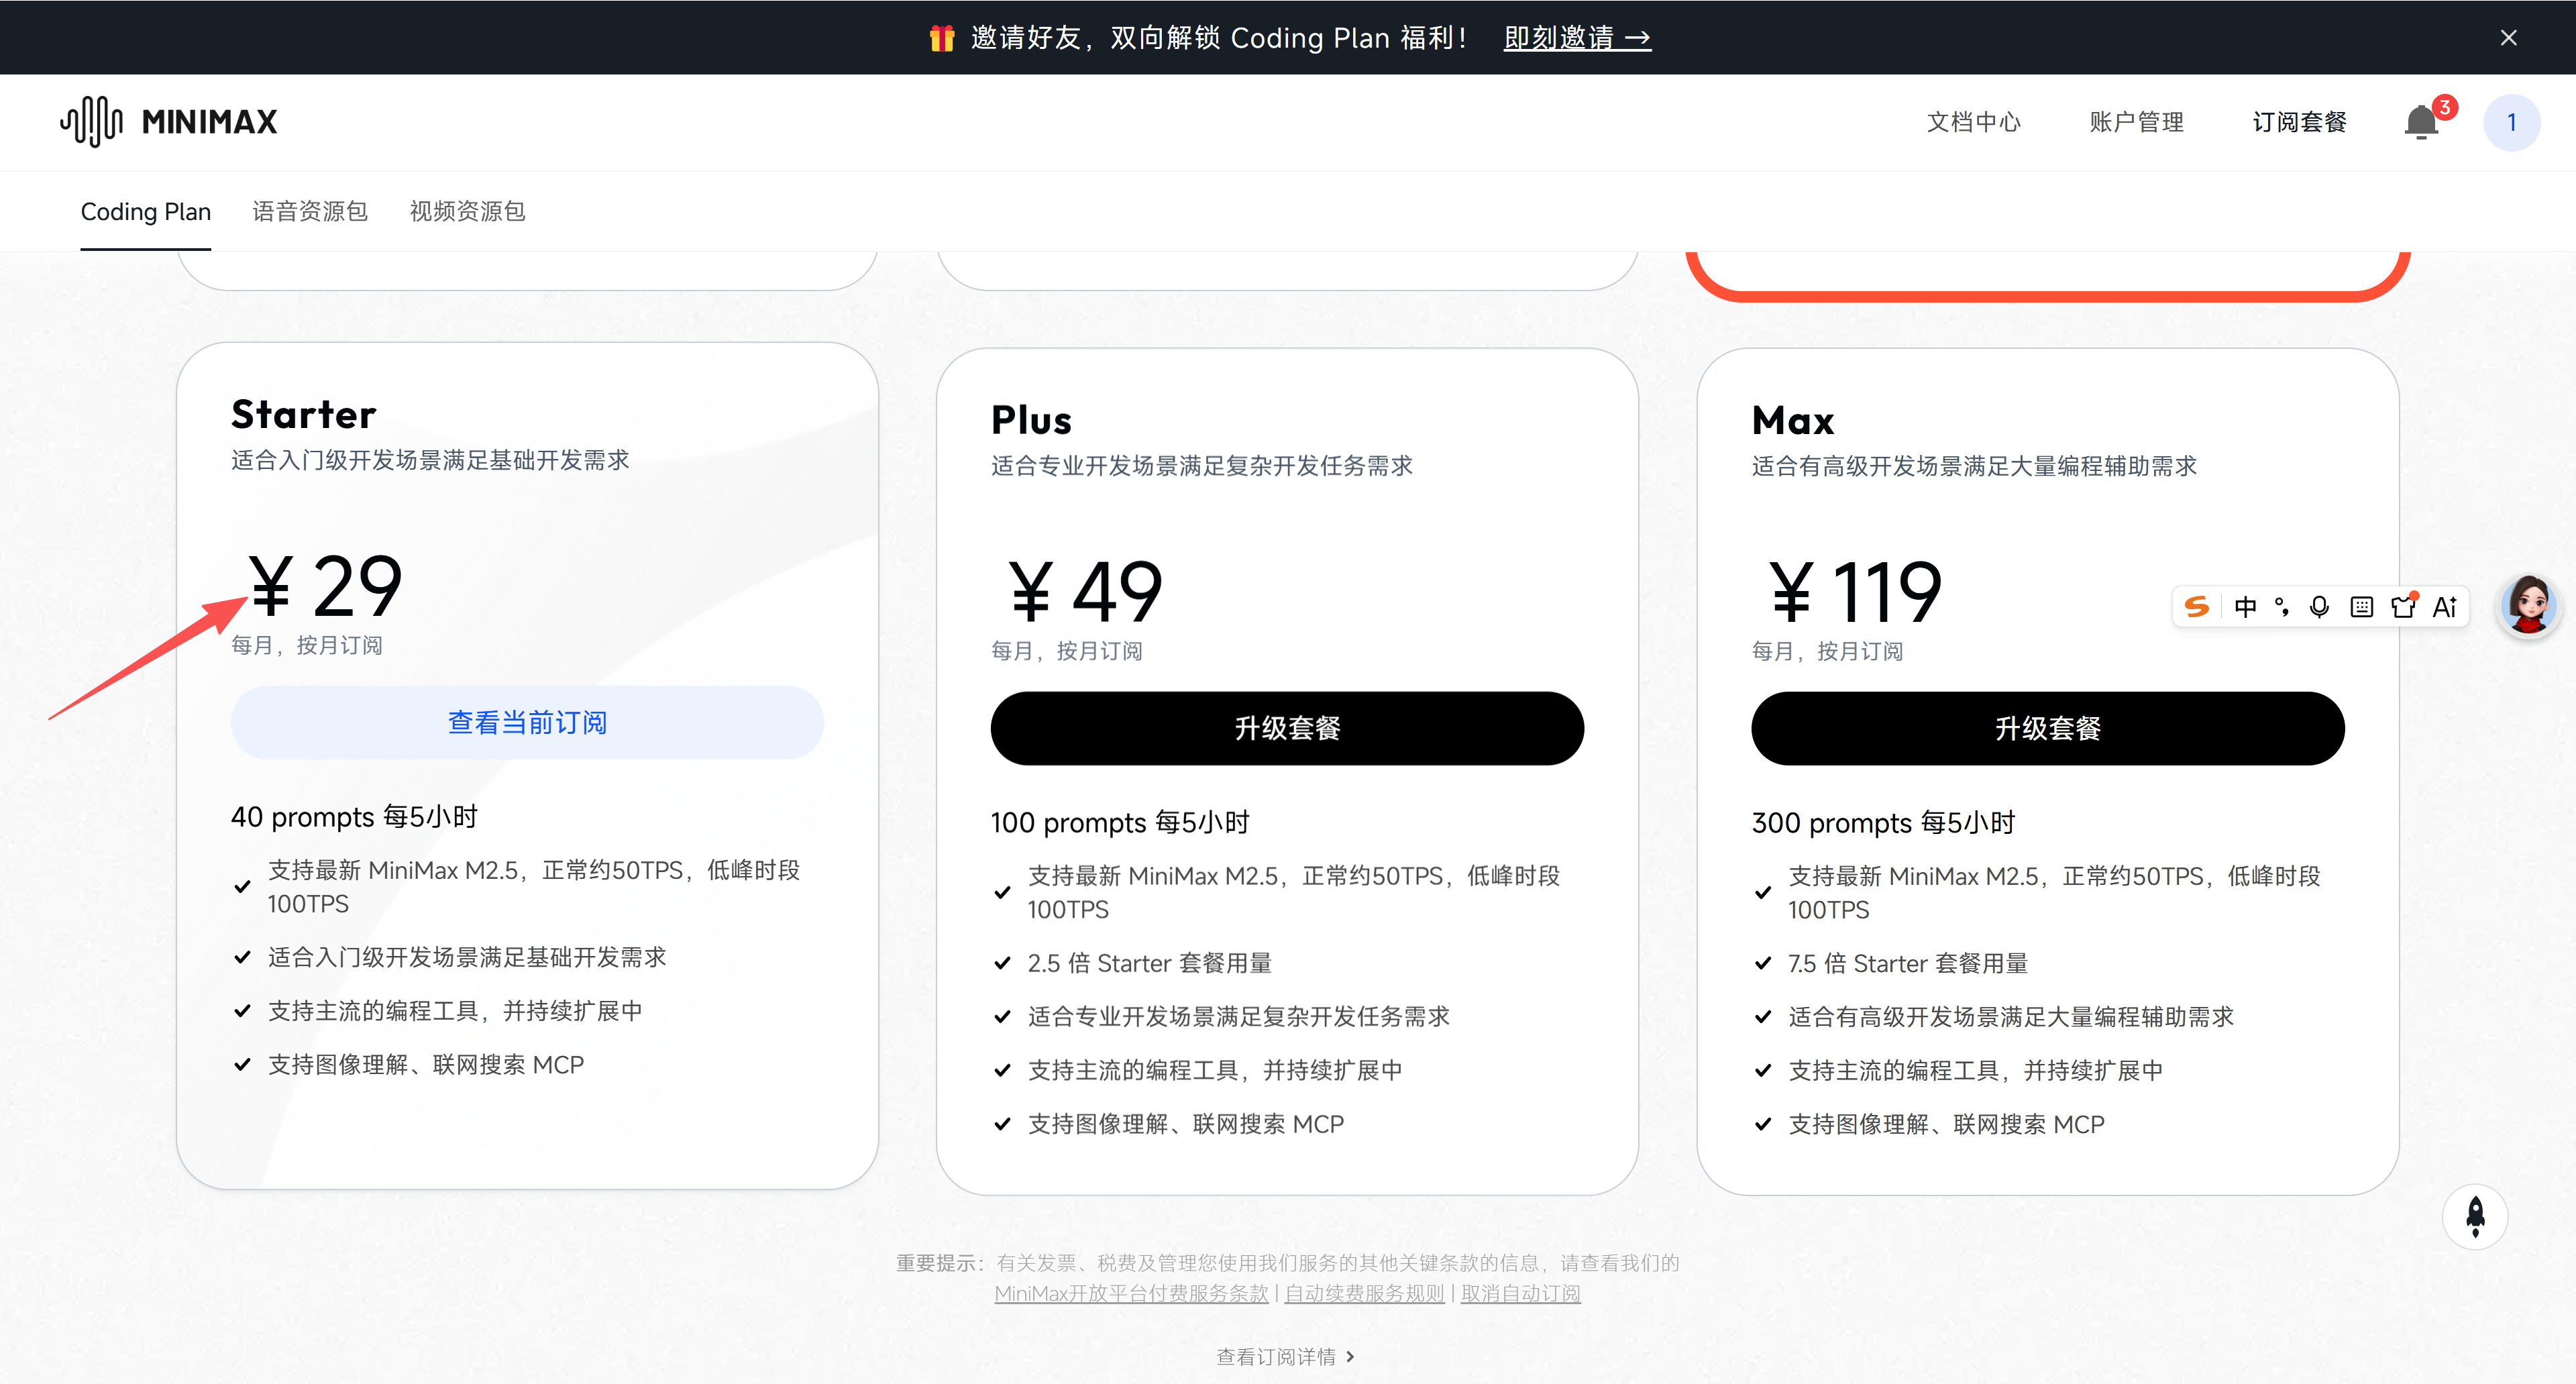The image size is (2576, 1384).
Task: Open the skin shirt icon
Action: (2403, 606)
